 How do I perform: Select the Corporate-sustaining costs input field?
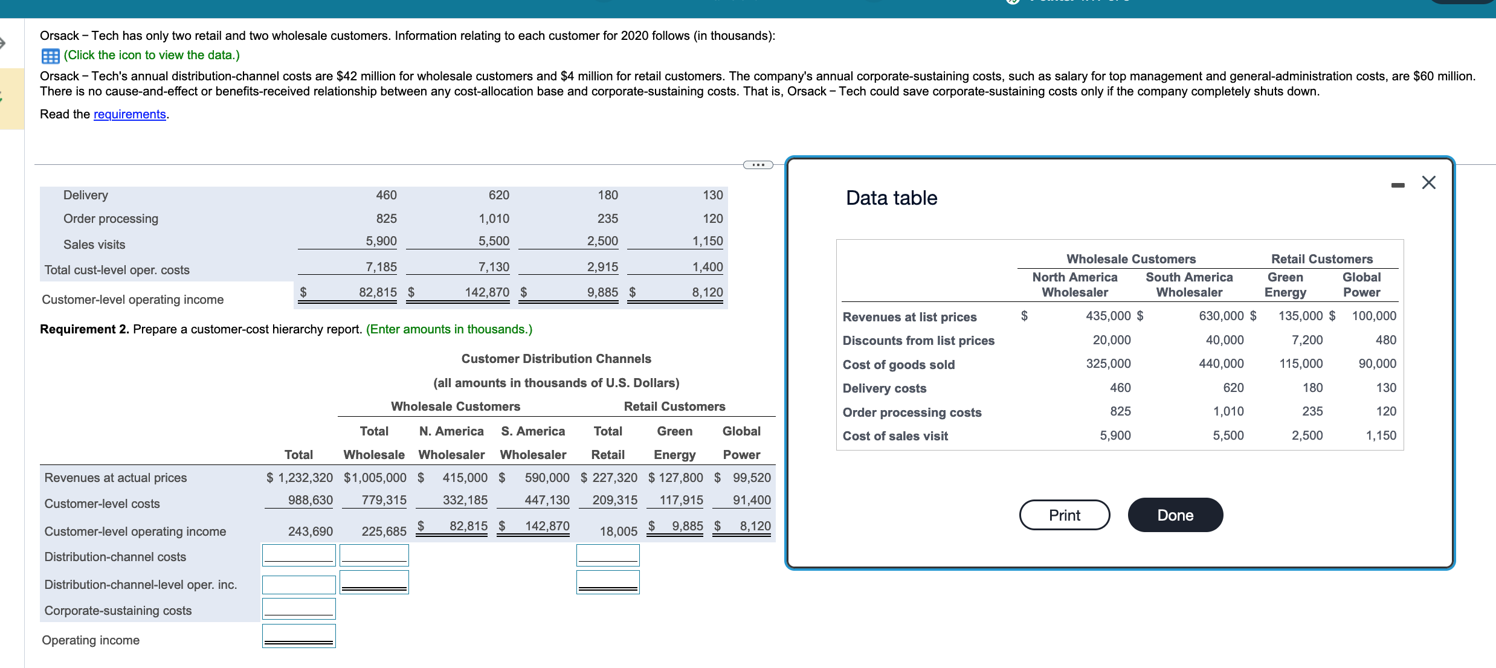pyautogui.click(x=298, y=608)
